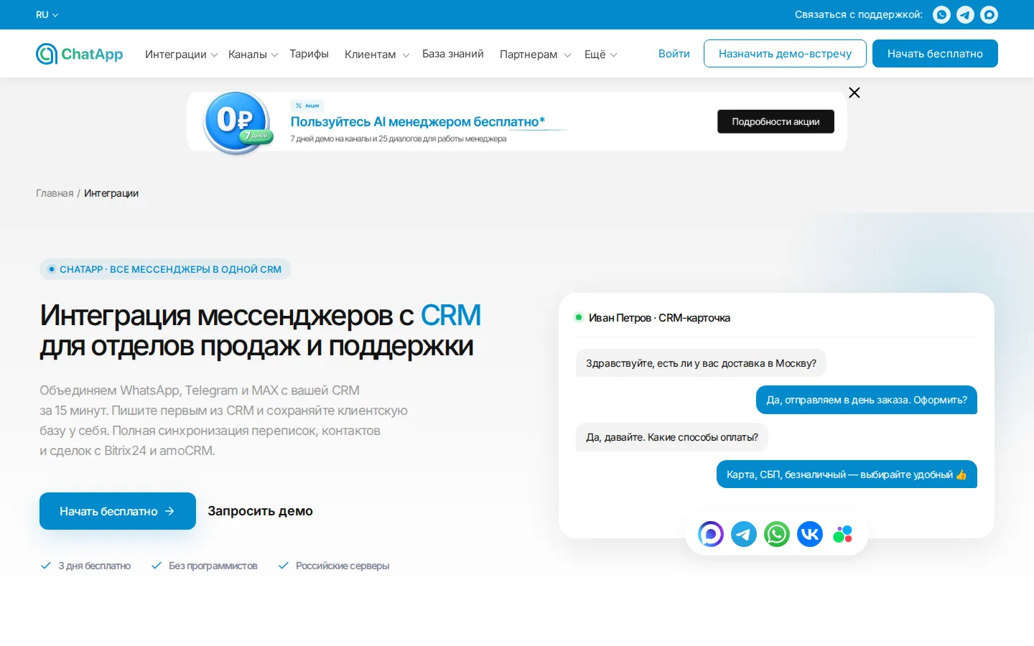Click header Начать бесплатно button
The image size is (1034, 646).
coord(935,54)
